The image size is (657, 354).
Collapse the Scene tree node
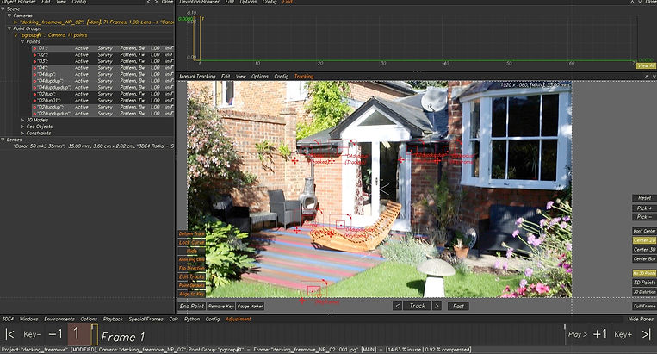point(3,9)
